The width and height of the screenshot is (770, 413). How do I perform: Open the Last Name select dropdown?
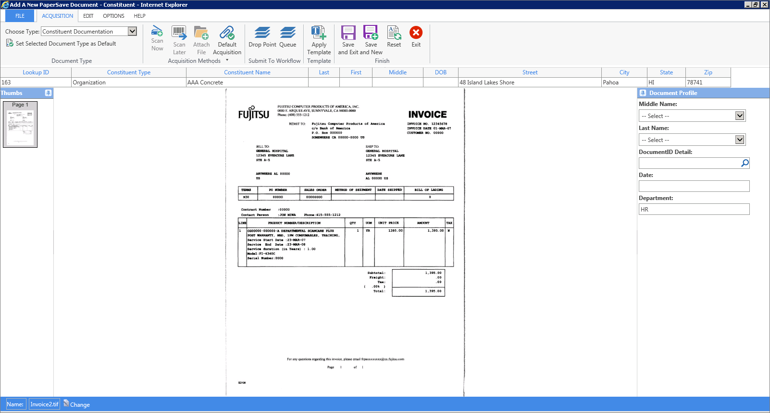[740, 140]
